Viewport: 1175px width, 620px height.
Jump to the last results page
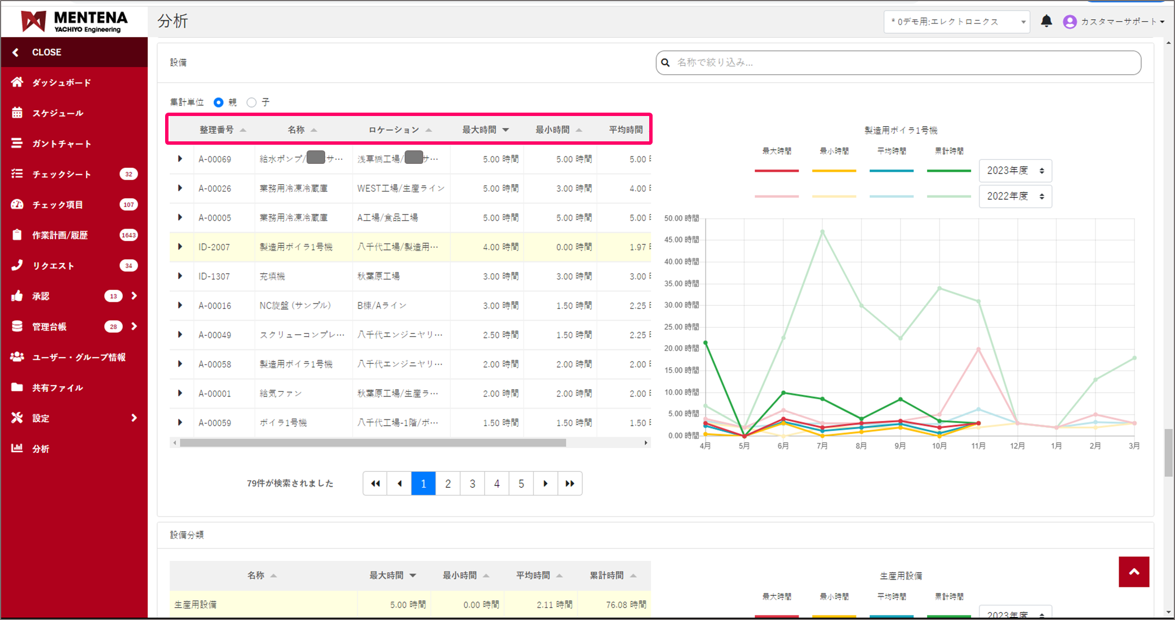tap(570, 483)
